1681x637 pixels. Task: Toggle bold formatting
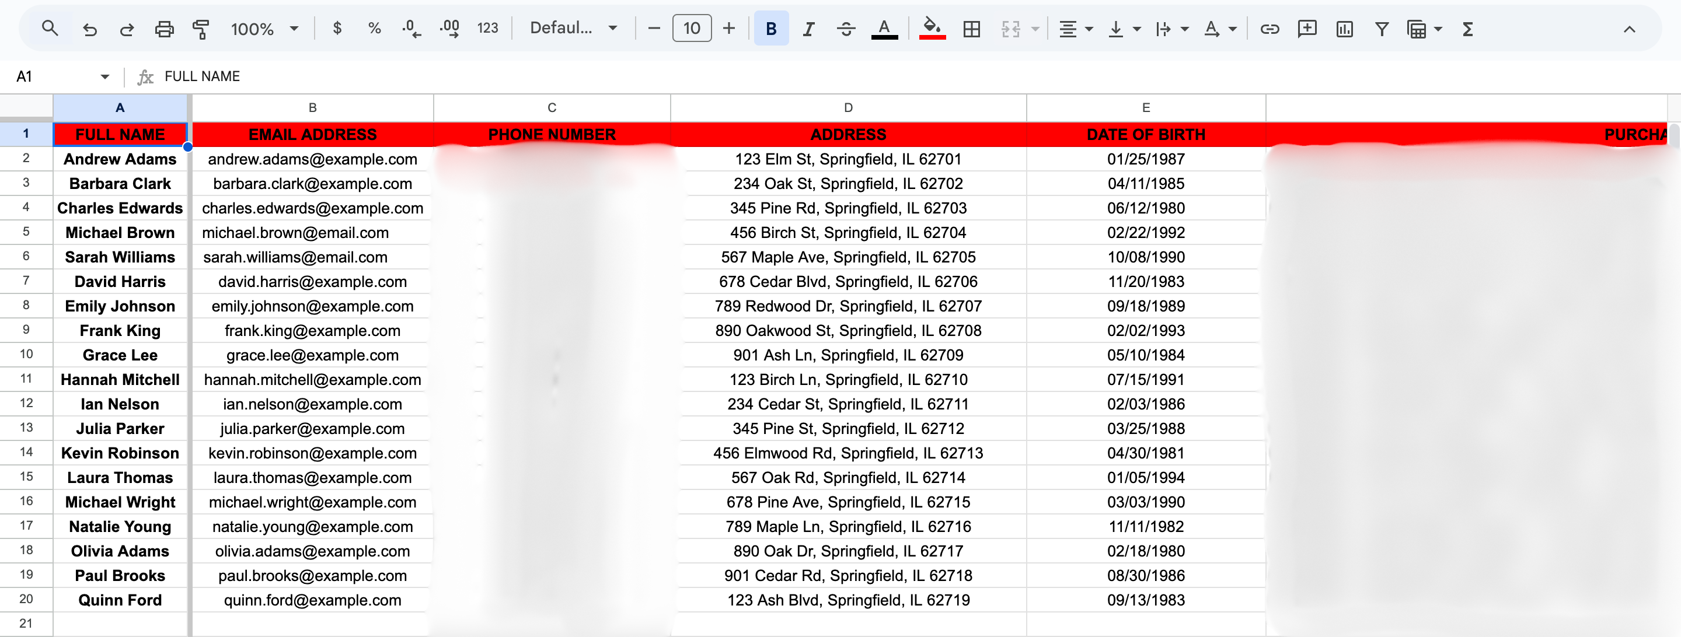[x=771, y=29]
